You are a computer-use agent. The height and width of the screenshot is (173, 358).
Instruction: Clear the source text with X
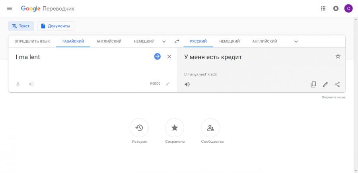coord(169,56)
